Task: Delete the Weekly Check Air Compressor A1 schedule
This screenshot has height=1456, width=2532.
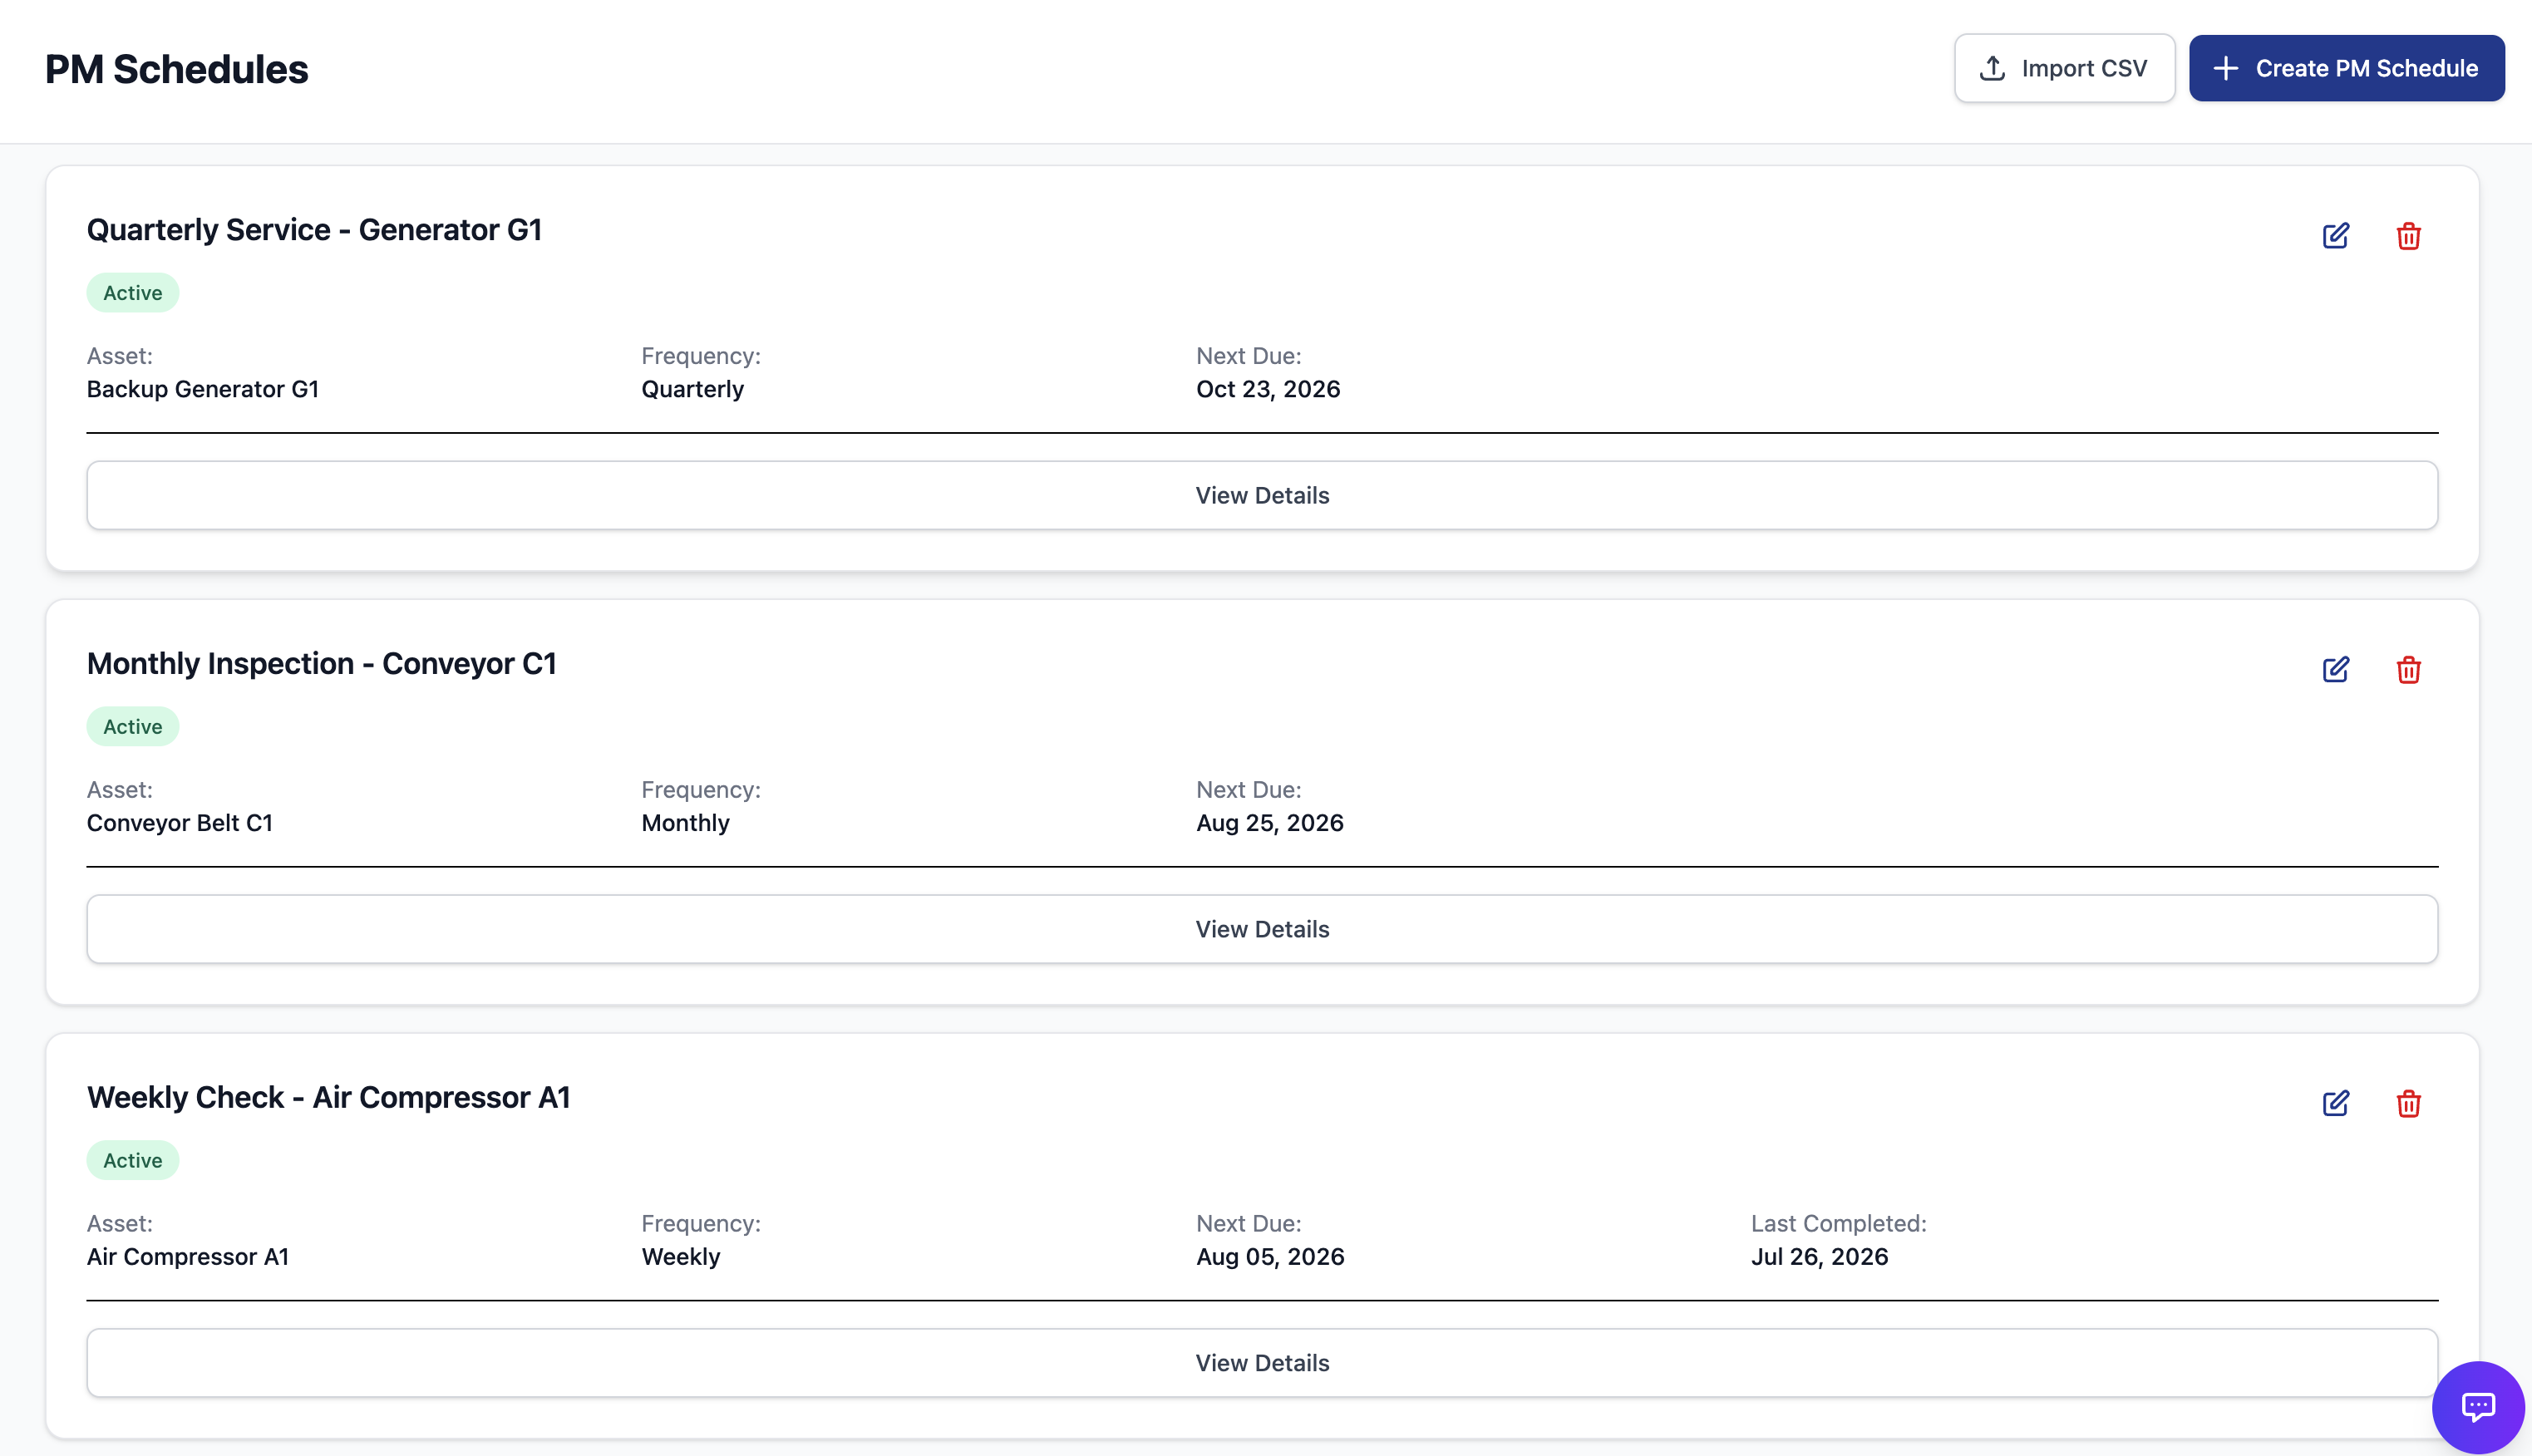Action: [2408, 1103]
